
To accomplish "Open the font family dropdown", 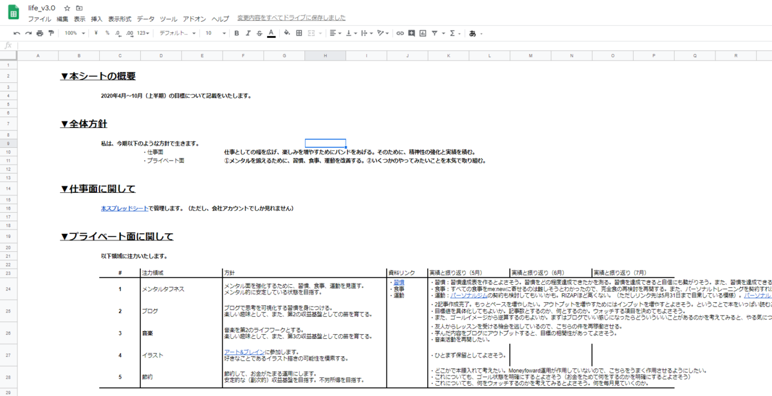I will click(x=178, y=33).
